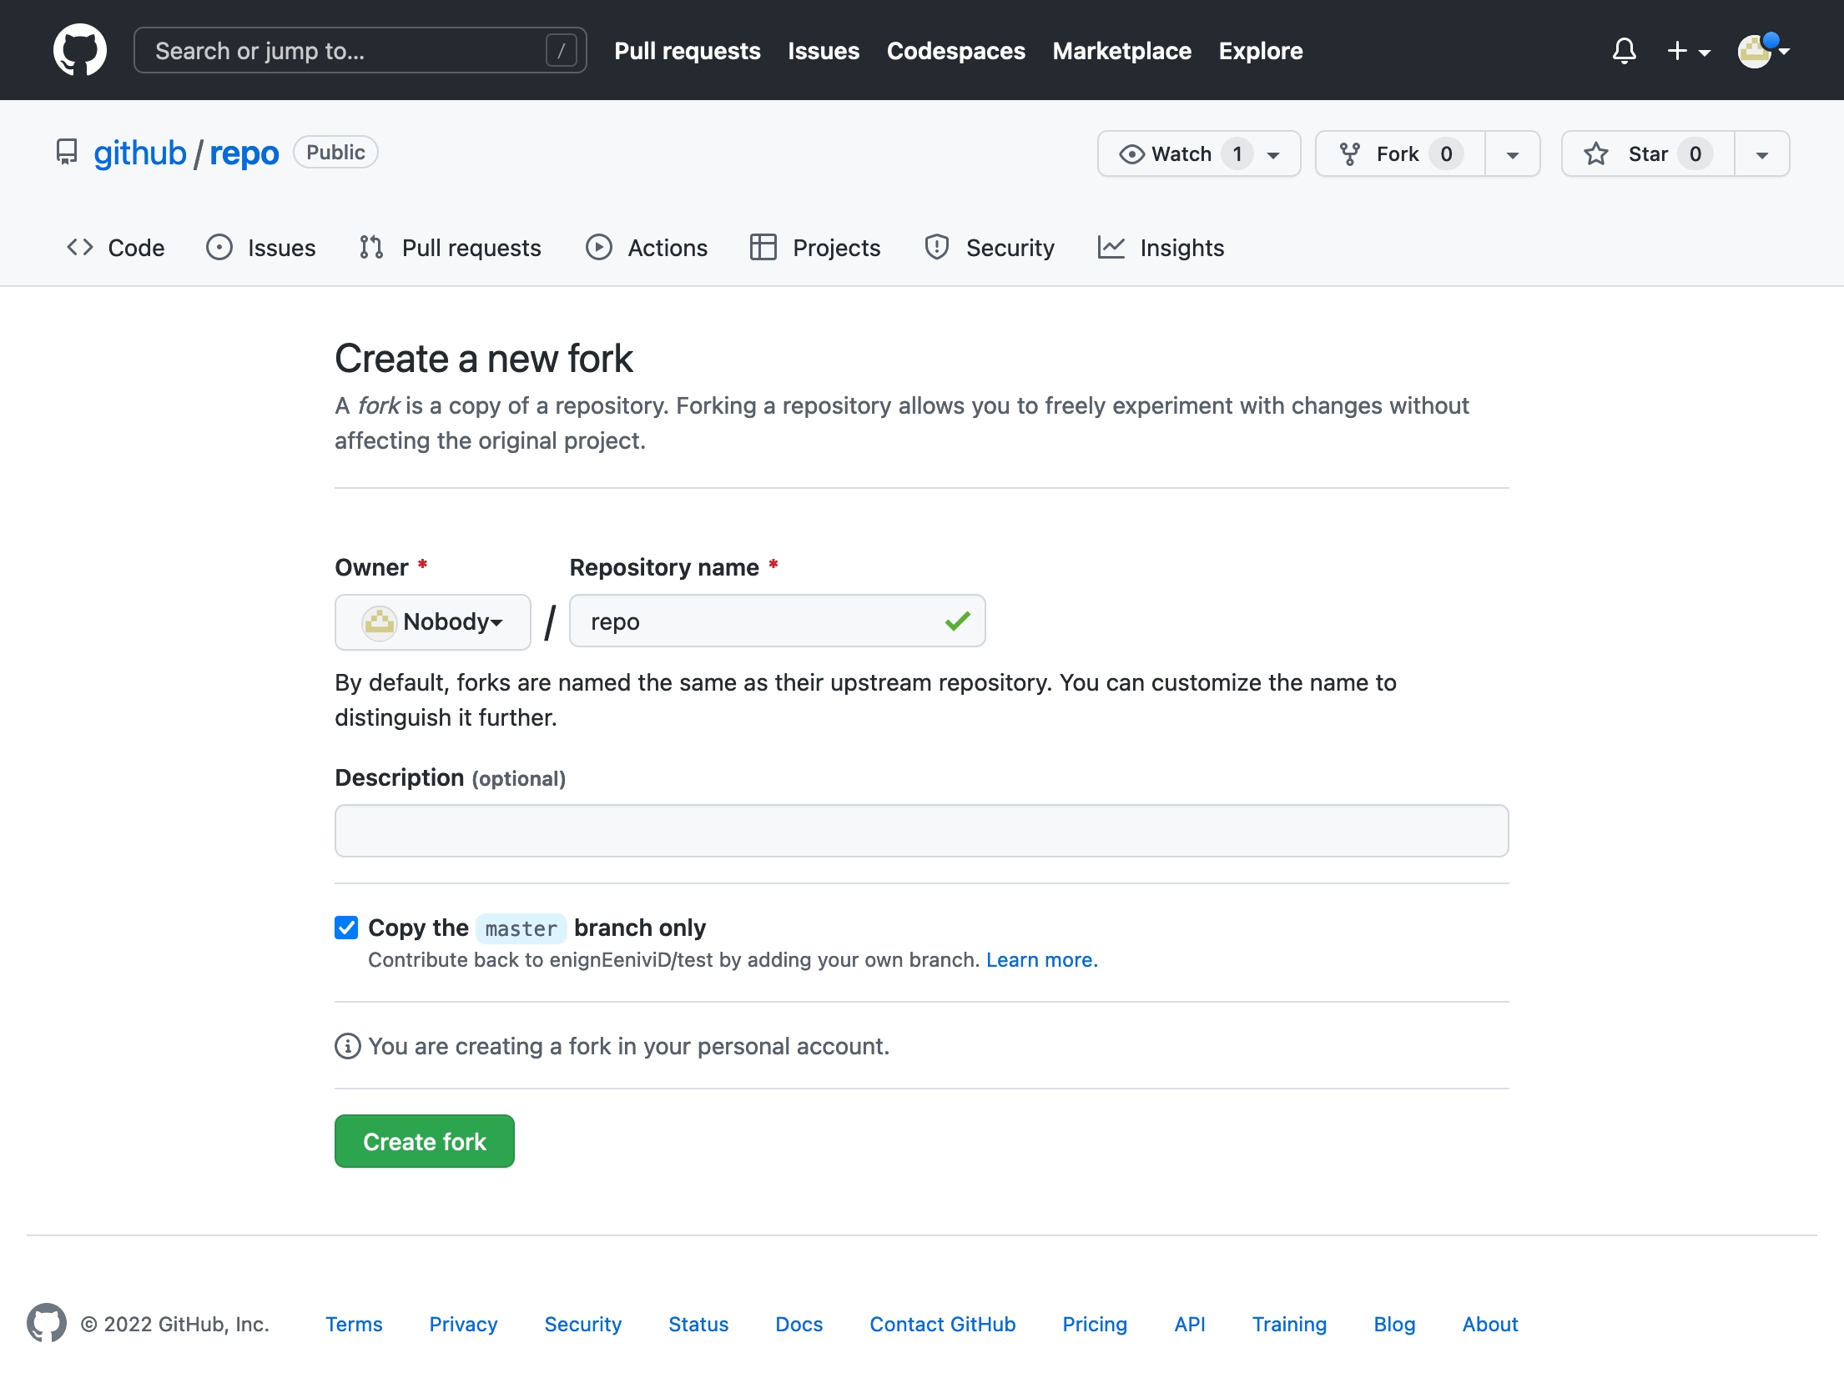Image resolution: width=1844 pixels, height=1378 pixels.
Task: Open Explore in top navigation
Action: click(1260, 51)
